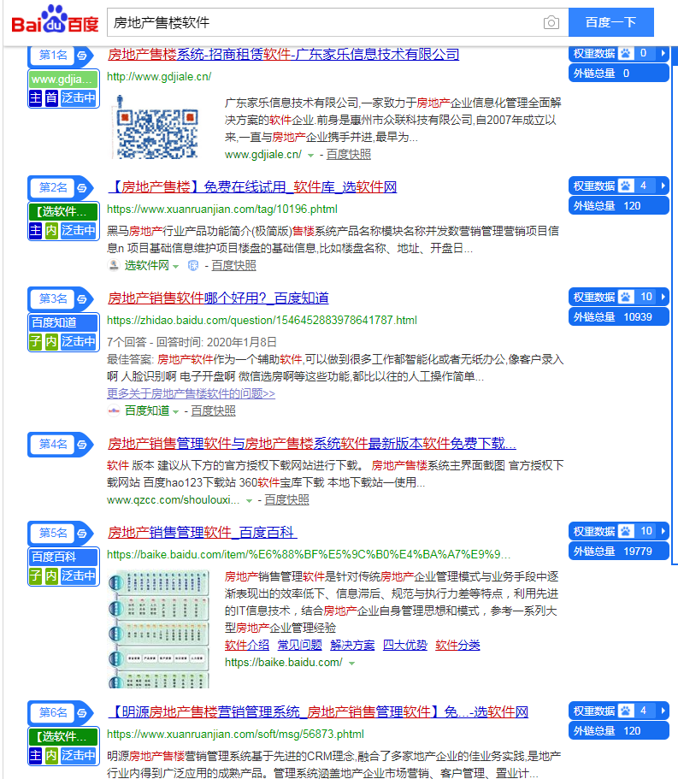Click 四大优势 sublink under 百度百科
678x779 pixels.
[404, 646]
